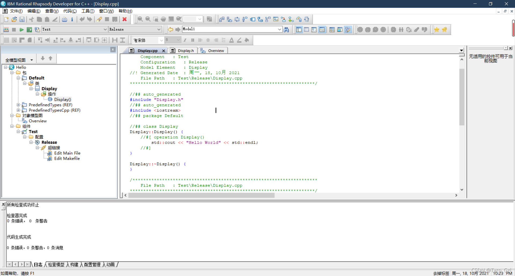
Task: Click the green Run executable icon
Action: click(x=21, y=29)
